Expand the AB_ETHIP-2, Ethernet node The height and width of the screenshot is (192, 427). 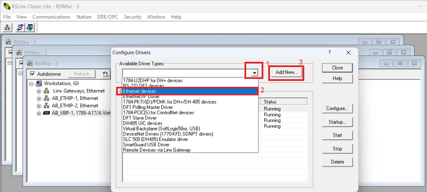(x=39, y=106)
